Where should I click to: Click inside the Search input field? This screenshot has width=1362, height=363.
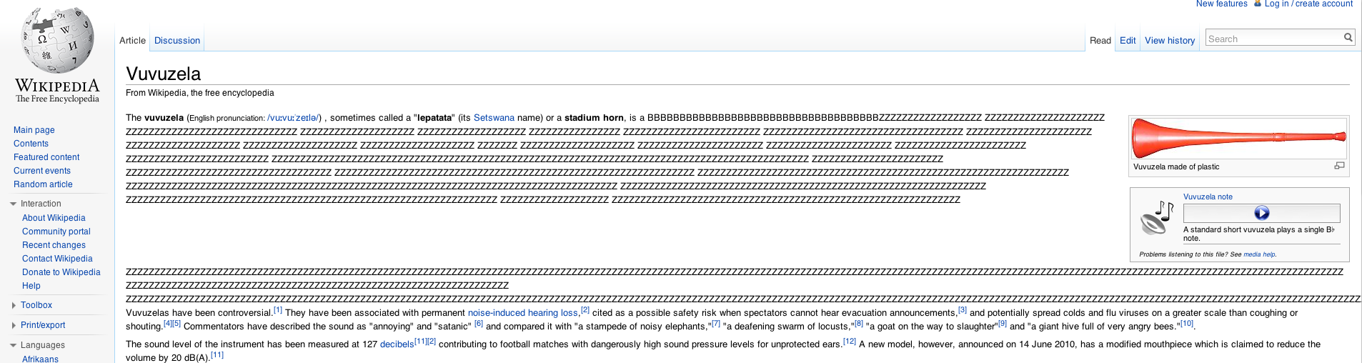tap(1272, 39)
